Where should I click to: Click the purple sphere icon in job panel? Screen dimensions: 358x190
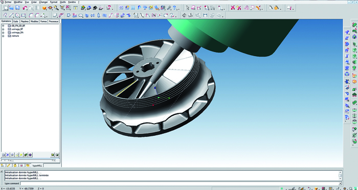pos(30,155)
